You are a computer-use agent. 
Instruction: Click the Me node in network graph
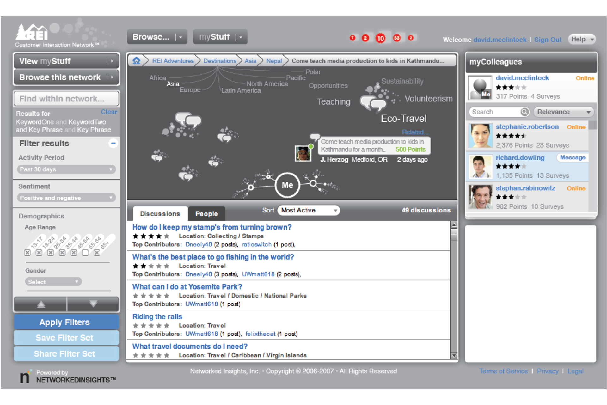(287, 185)
